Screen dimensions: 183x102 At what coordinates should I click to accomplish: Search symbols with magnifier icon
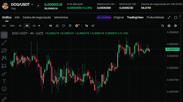[163, 26]
